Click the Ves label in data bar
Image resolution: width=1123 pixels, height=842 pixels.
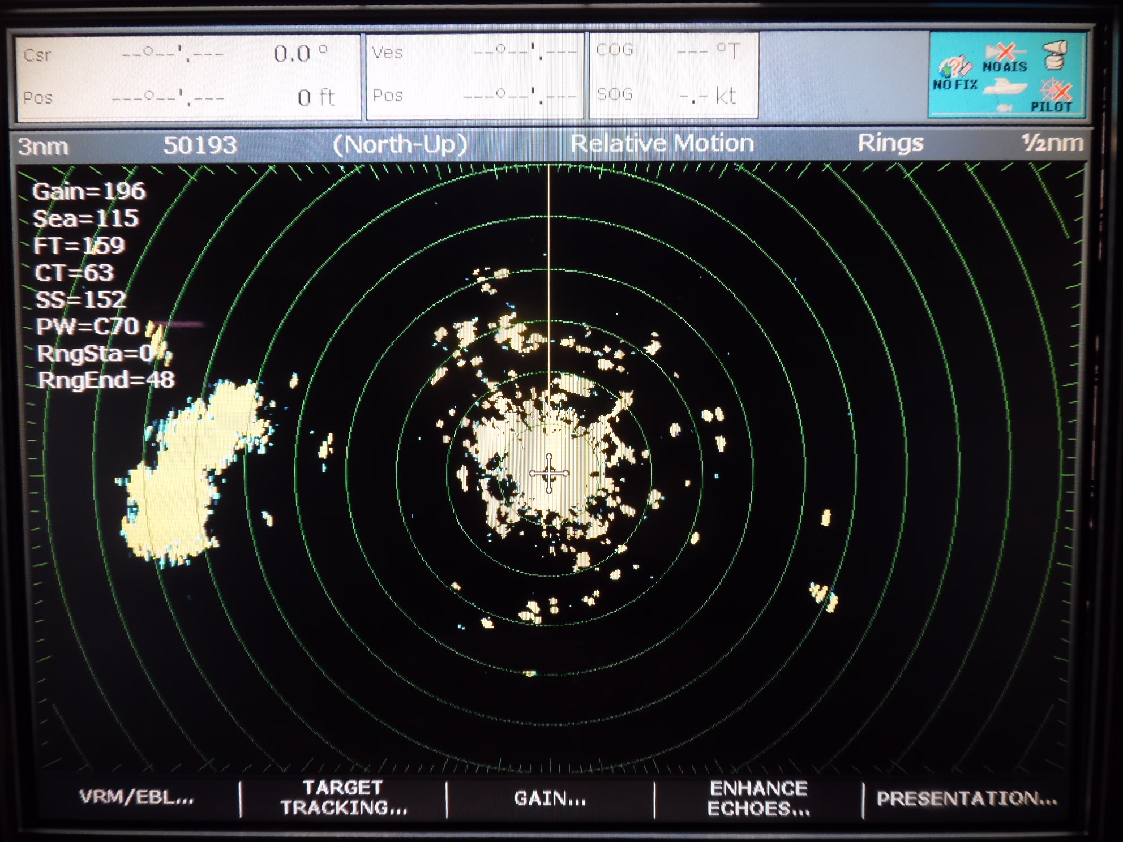pyautogui.click(x=387, y=52)
